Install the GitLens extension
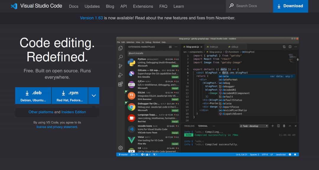This screenshot has width=319, height=170. (x=175, y=77)
